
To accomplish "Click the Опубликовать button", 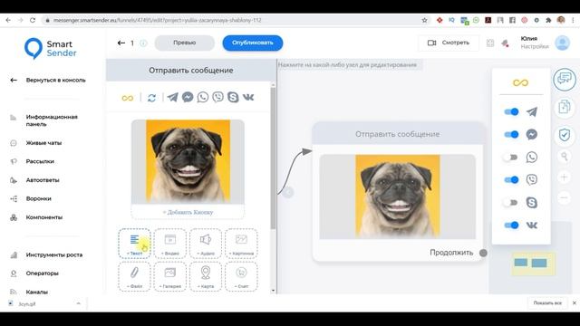I will (253, 43).
